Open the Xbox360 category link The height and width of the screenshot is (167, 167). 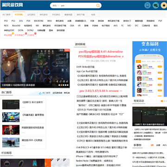tap(16, 26)
